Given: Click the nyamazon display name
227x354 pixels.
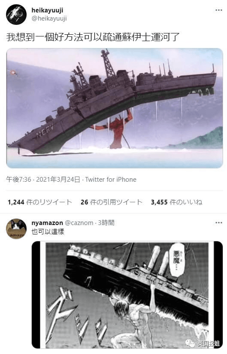Looking at the screenshot, I should pyautogui.click(x=47, y=223).
